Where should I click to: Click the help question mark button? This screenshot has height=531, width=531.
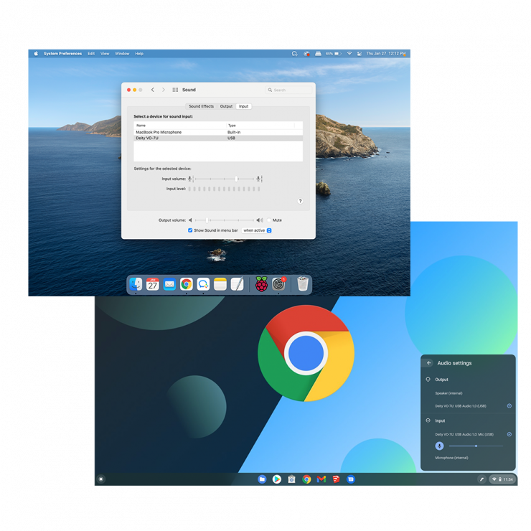pos(300,201)
